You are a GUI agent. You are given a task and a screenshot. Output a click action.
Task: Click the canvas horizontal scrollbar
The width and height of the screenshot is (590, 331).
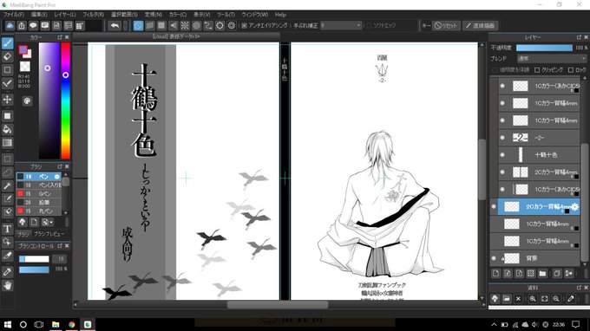[278, 305]
